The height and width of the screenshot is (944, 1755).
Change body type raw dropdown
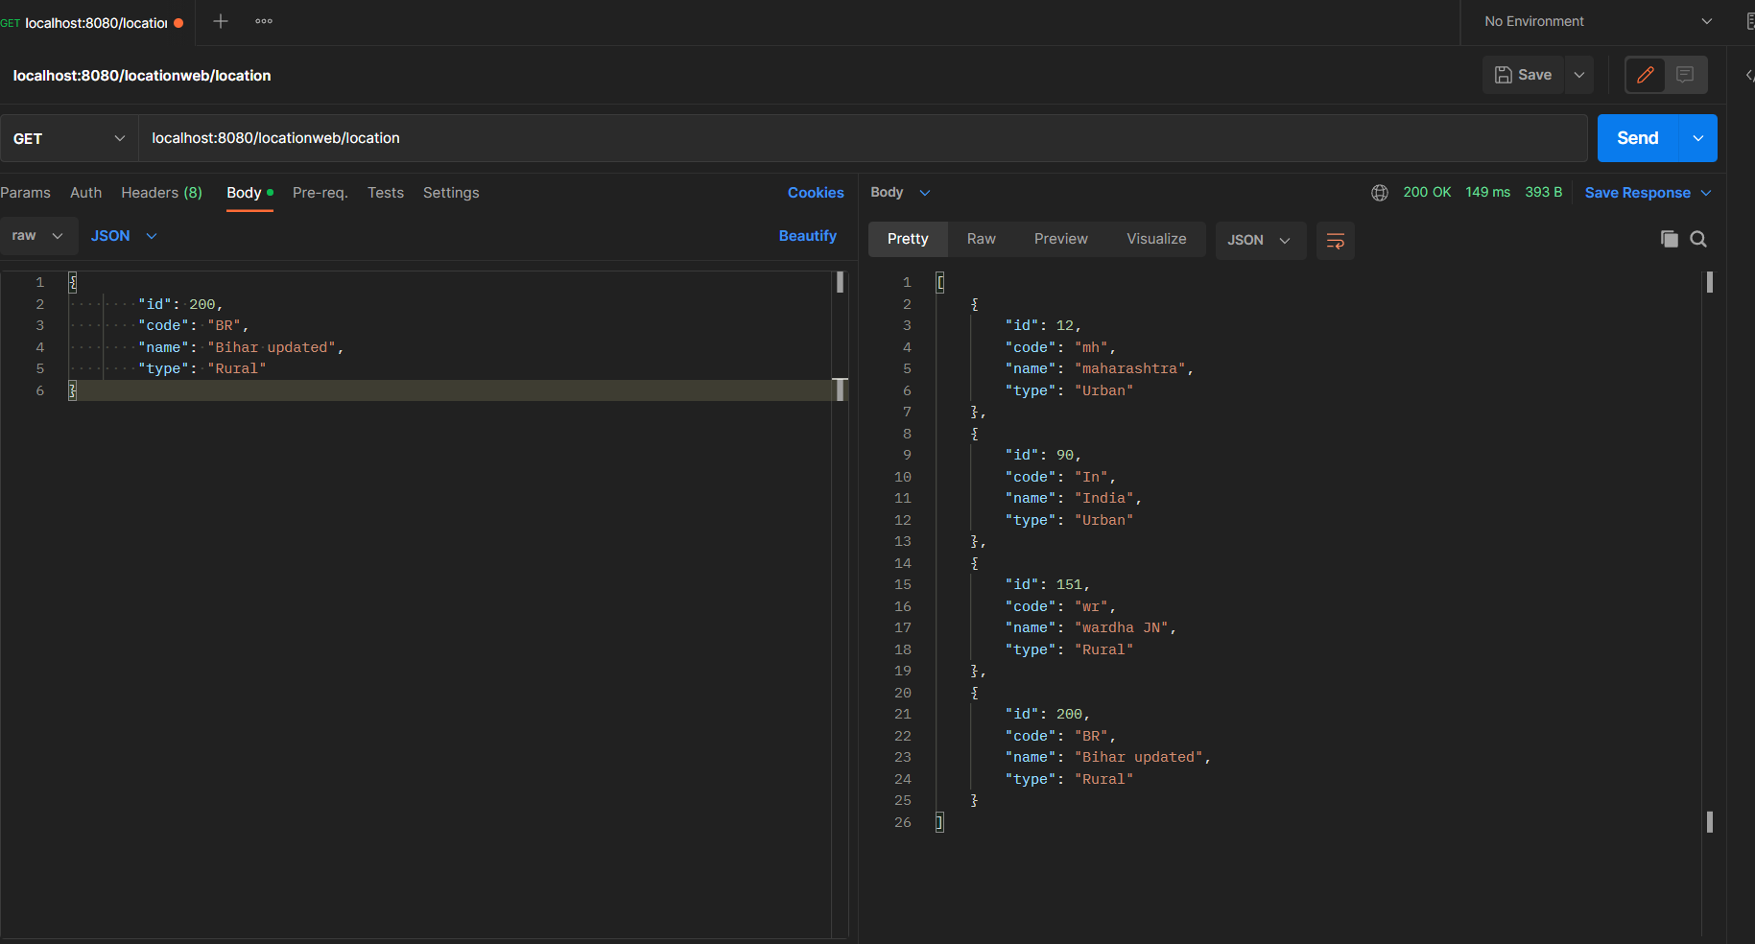38,236
